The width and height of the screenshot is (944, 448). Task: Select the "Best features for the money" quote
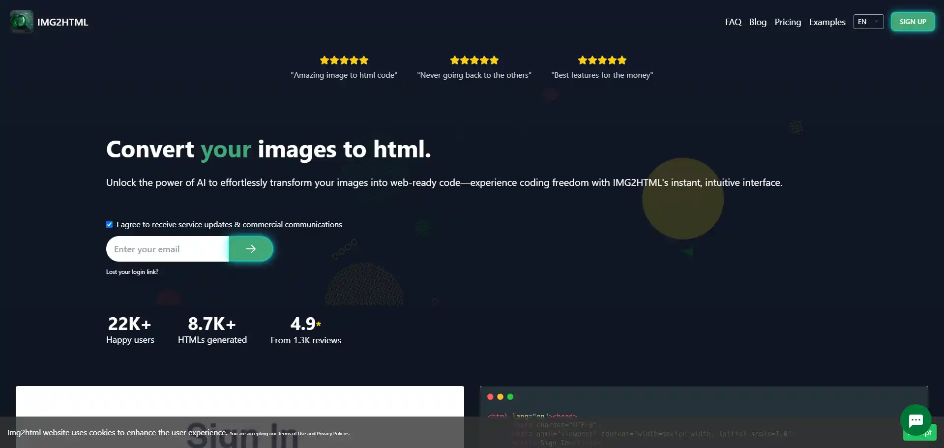click(x=602, y=75)
